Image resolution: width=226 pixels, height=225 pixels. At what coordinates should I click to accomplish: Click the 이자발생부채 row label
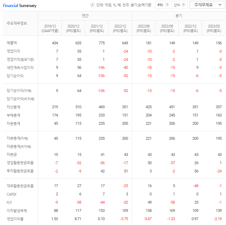[x=17, y=211]
